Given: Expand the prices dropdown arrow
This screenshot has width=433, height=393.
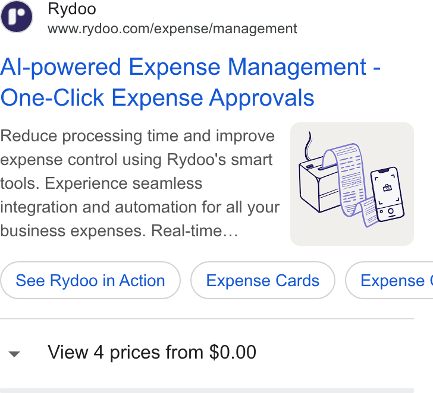Looking at the screenshot, I should click(x=14, y=354).
